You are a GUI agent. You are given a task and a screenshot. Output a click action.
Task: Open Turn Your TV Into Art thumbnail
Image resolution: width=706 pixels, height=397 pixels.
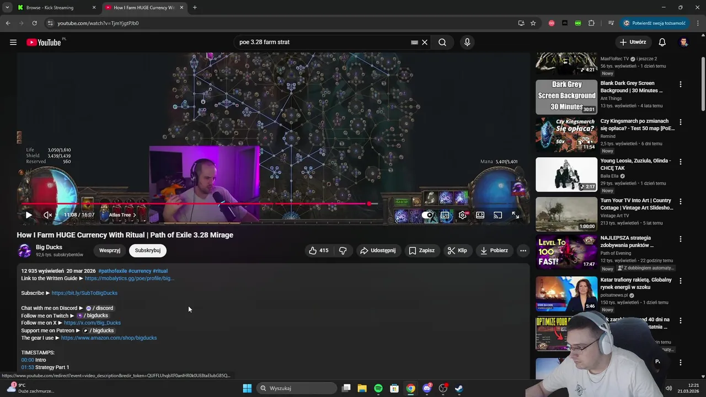pos(566,214)
